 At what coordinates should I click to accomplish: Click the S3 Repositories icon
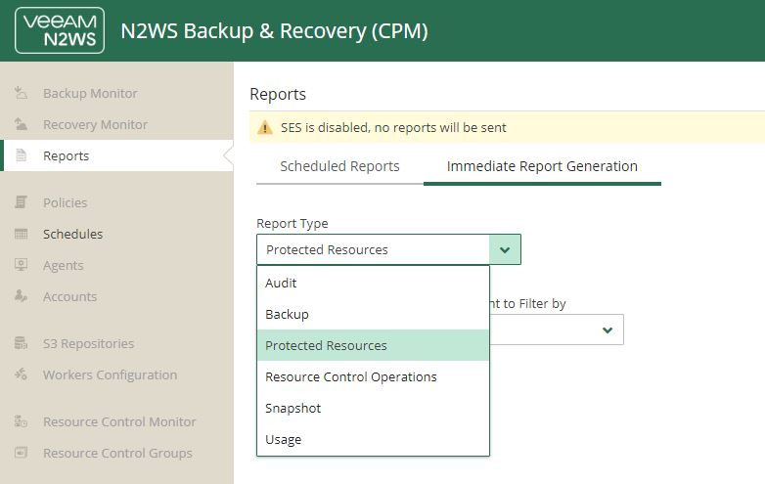21,343
